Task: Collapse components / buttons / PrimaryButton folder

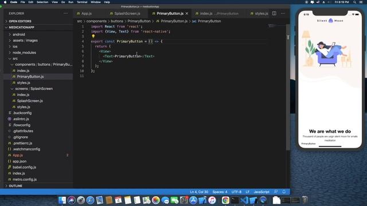Action: [38, 65]
